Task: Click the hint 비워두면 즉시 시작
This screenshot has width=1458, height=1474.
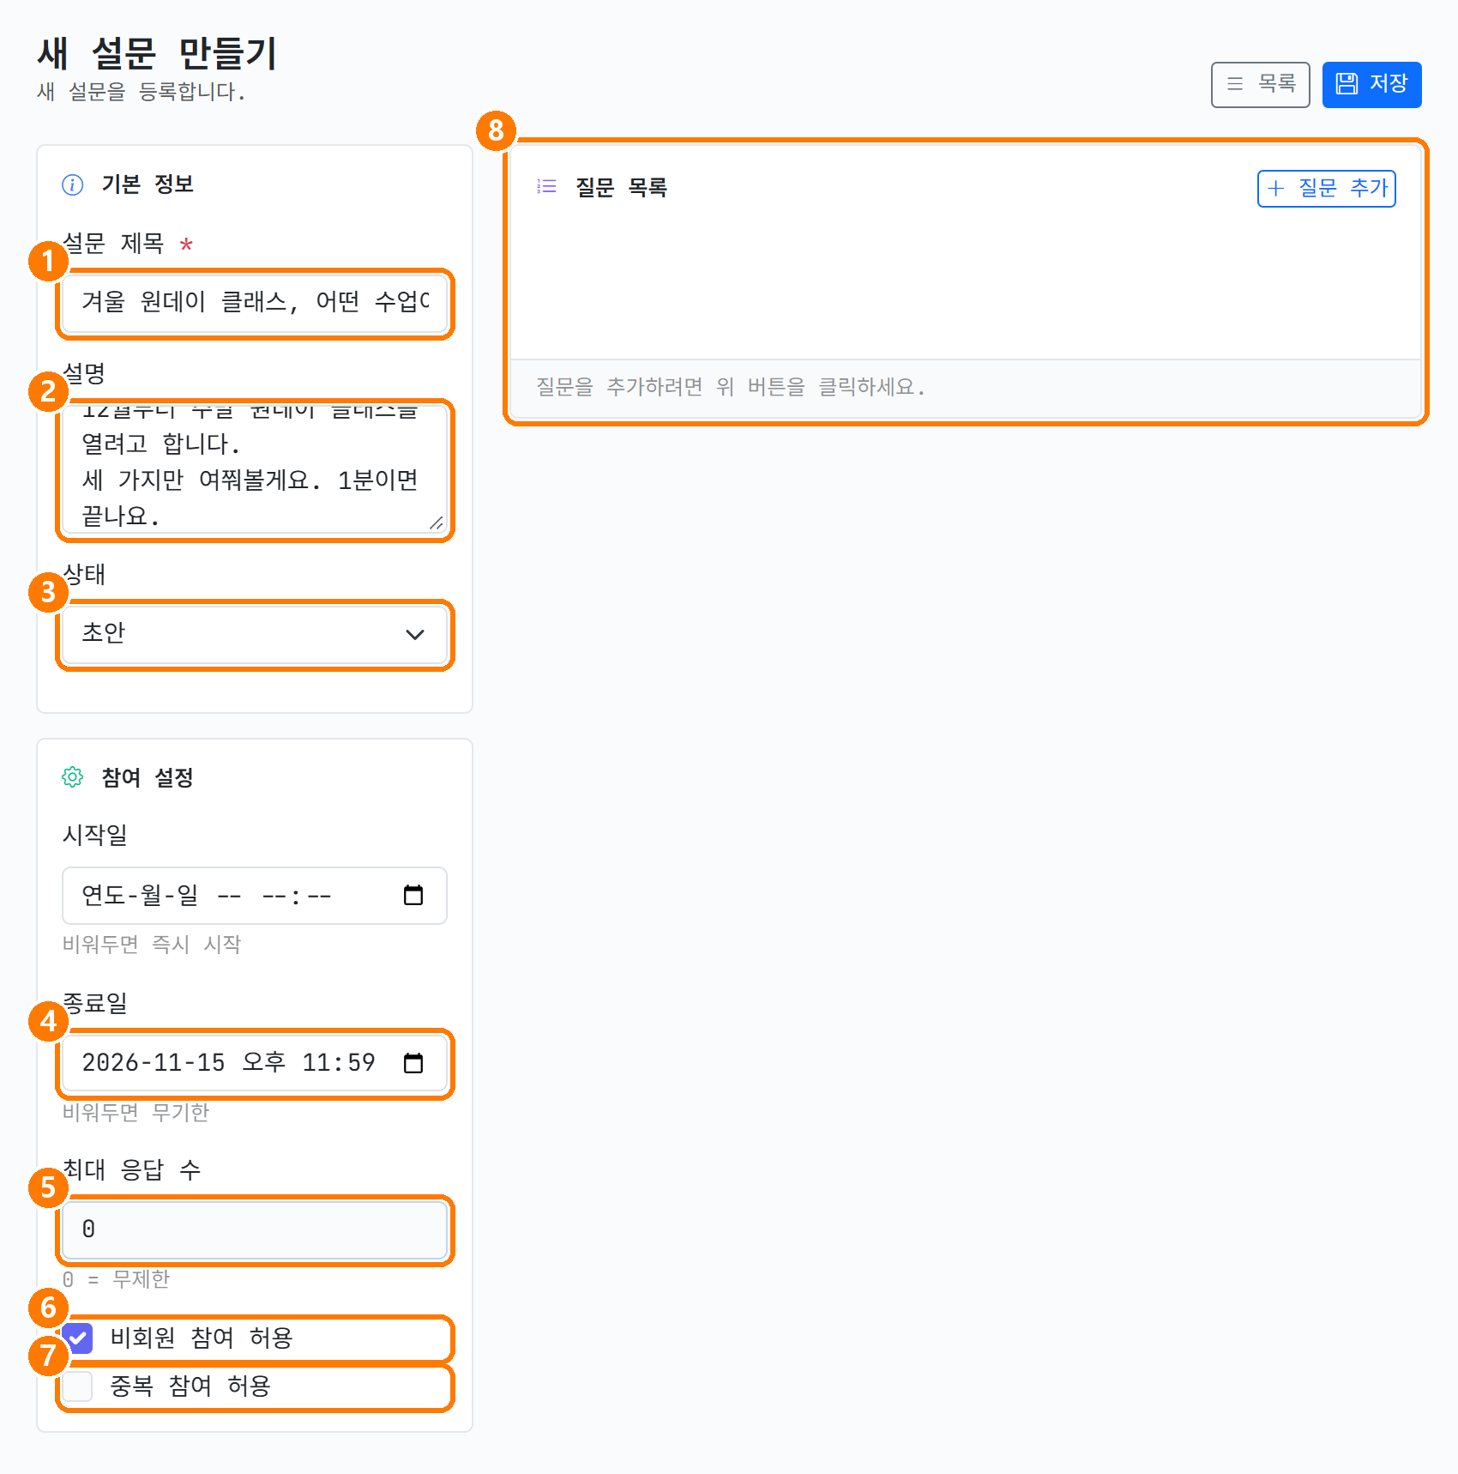Action: coord(152,945)
